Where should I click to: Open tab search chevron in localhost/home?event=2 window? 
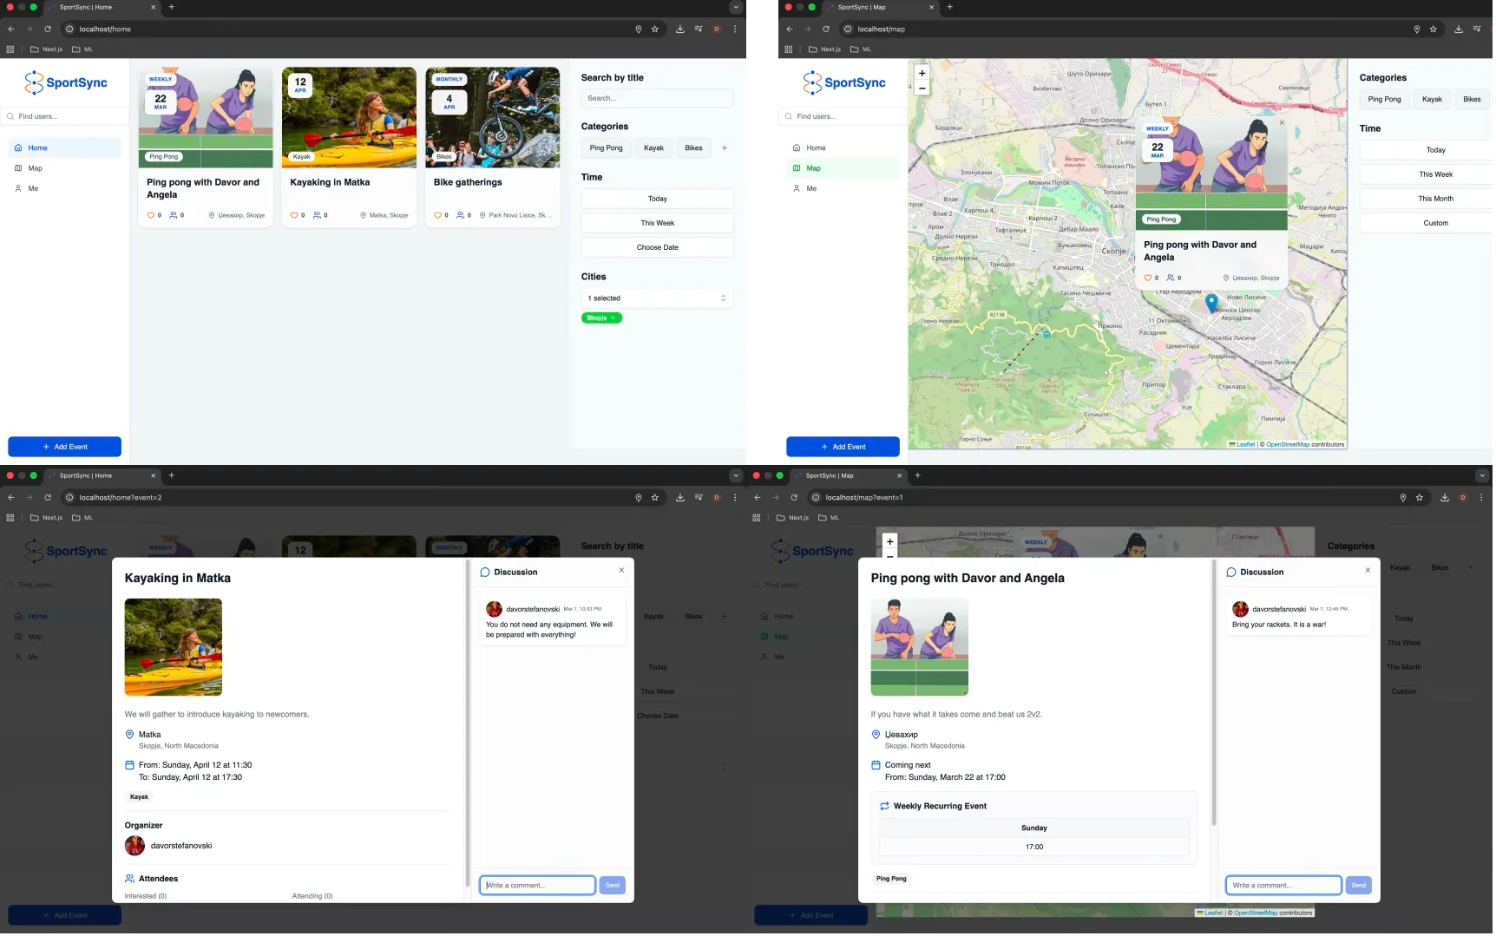[738, 476]
